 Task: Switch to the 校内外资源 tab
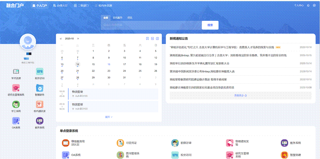pos(103,6)
